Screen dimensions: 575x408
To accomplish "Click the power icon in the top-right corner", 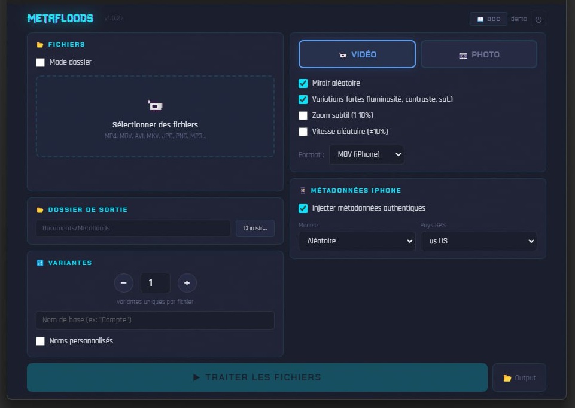I will 538,19.
